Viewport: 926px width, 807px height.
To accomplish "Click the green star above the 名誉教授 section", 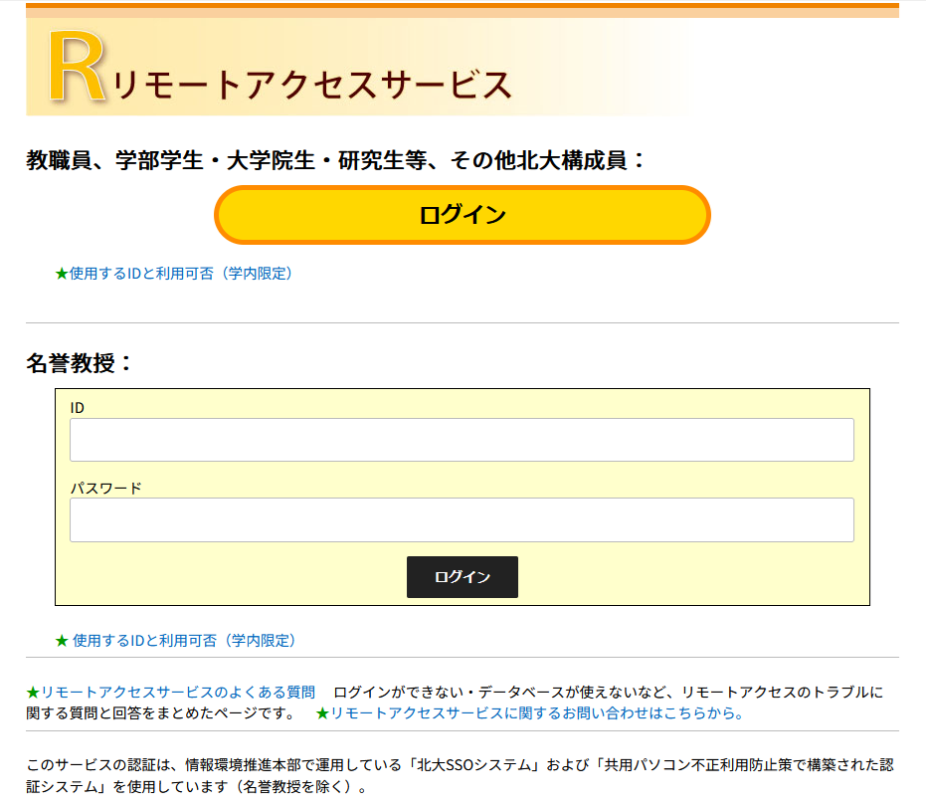I will click(x=62, y=274).
